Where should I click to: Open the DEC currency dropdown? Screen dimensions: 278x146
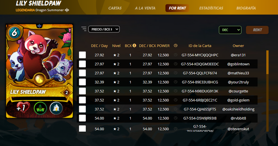tap(230, 30)
